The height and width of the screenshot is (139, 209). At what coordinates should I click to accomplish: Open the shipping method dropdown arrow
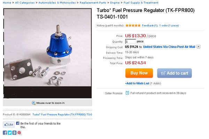click(199, 47)
